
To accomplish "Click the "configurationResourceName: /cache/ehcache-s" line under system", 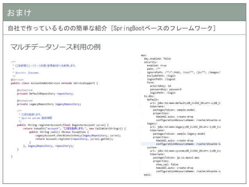I will pyautogui.click(x=188, y=171).
